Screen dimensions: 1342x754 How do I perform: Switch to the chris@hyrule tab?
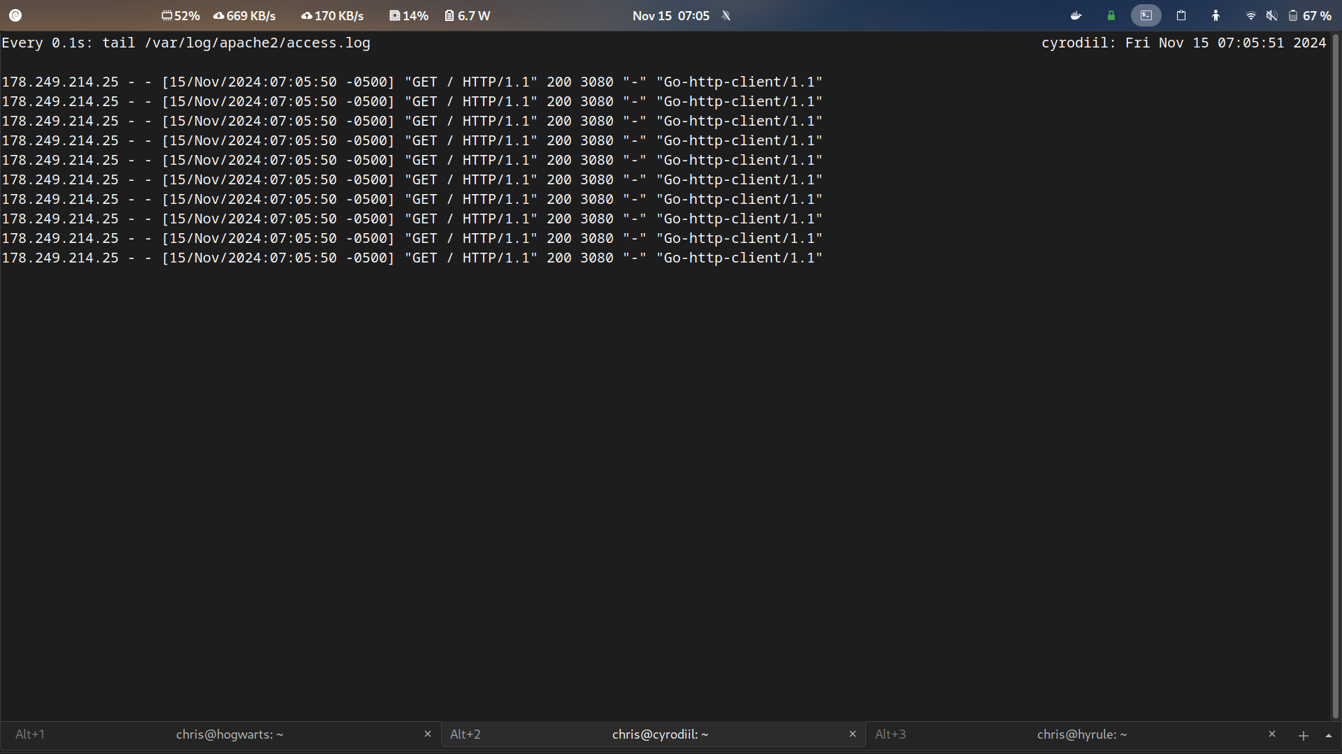point(1081,734)
